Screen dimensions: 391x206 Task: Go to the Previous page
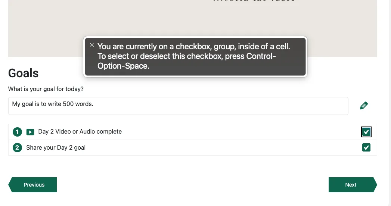click(x=34, y=185)
